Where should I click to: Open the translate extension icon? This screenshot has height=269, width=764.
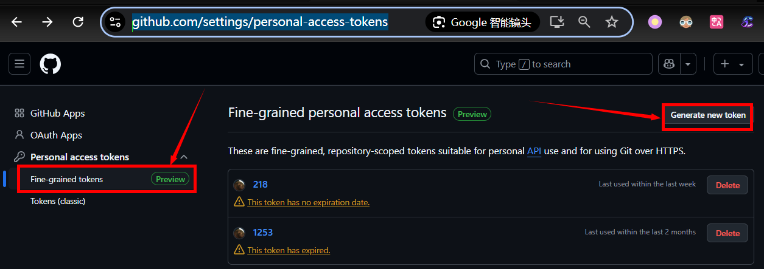[x=717, y=22]
